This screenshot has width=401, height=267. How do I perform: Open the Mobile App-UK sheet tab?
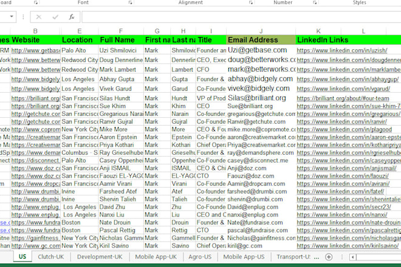156,257
